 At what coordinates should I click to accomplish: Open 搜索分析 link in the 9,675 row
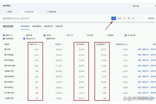145,49
